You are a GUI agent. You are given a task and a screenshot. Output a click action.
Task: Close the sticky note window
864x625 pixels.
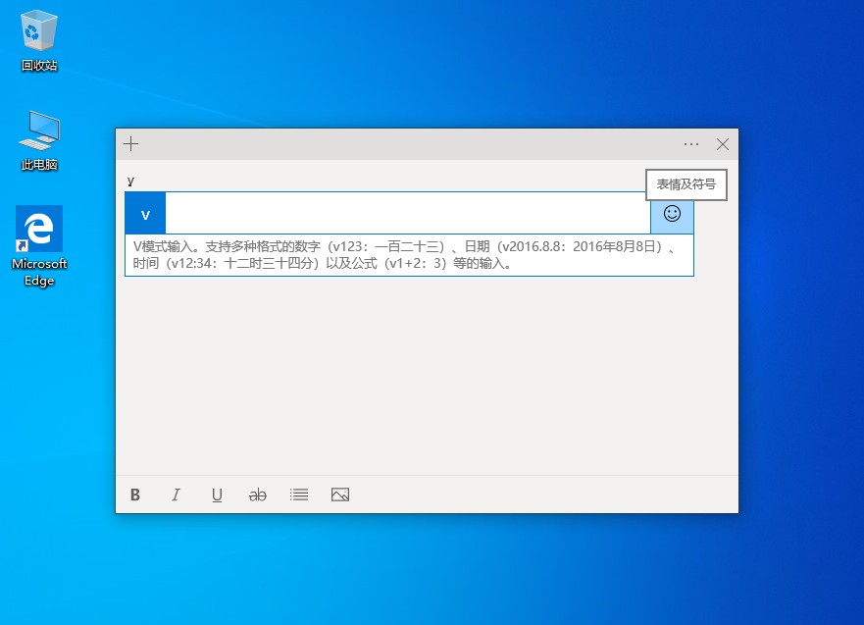[723, 144]
